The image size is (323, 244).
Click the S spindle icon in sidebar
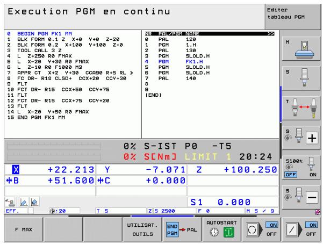point(301,78)
